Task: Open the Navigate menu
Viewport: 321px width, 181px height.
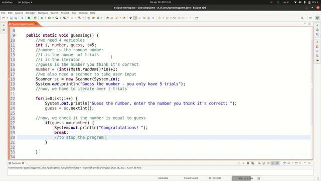Action: pos(43,13)
